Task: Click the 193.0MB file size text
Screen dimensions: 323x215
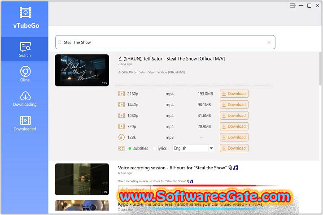Action: tap(205, 94)
